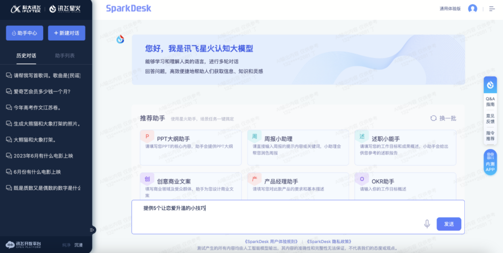
Task: Click chat icon beside 今年高考作文江苏卷
Action: pyautogui.click(x=9, y=107)
